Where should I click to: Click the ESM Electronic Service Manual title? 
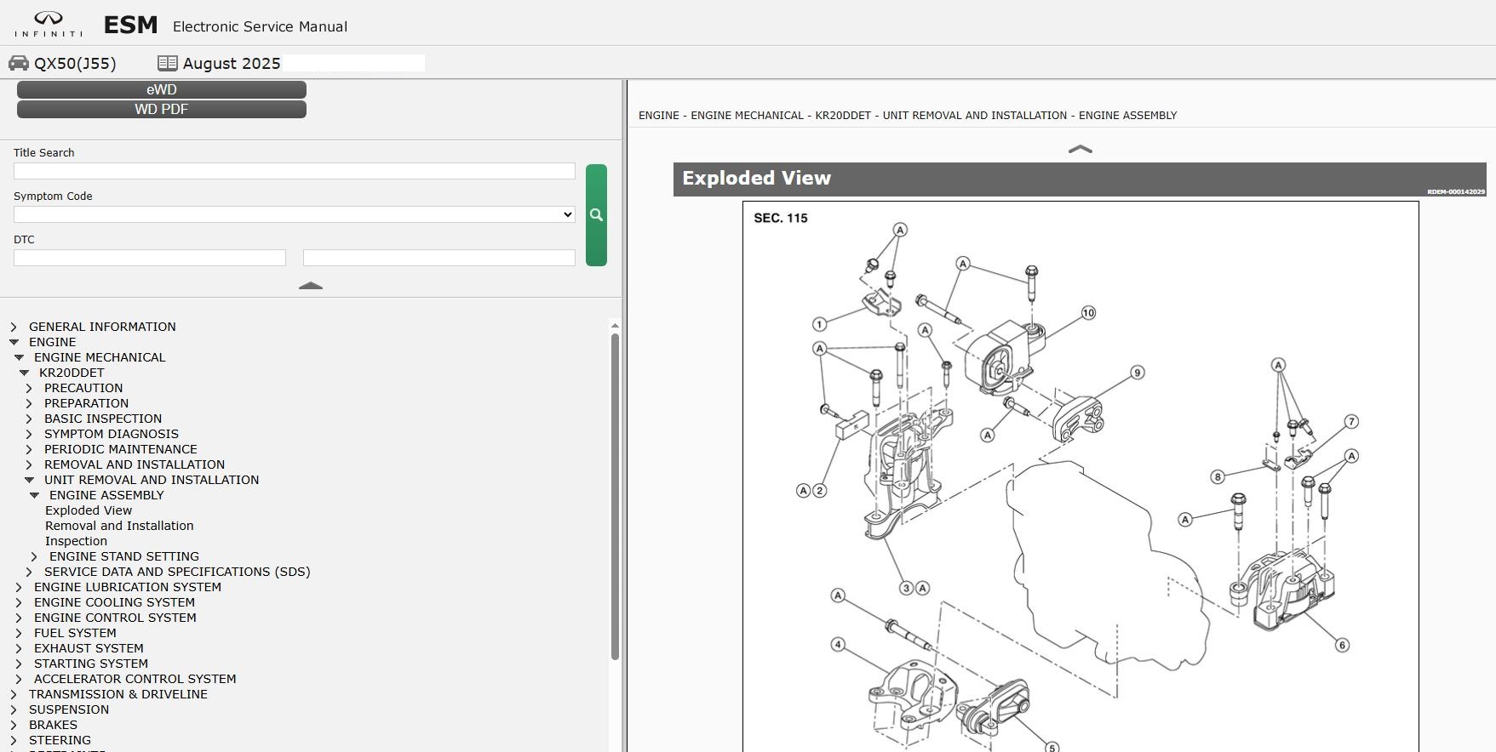pos(226,26)
